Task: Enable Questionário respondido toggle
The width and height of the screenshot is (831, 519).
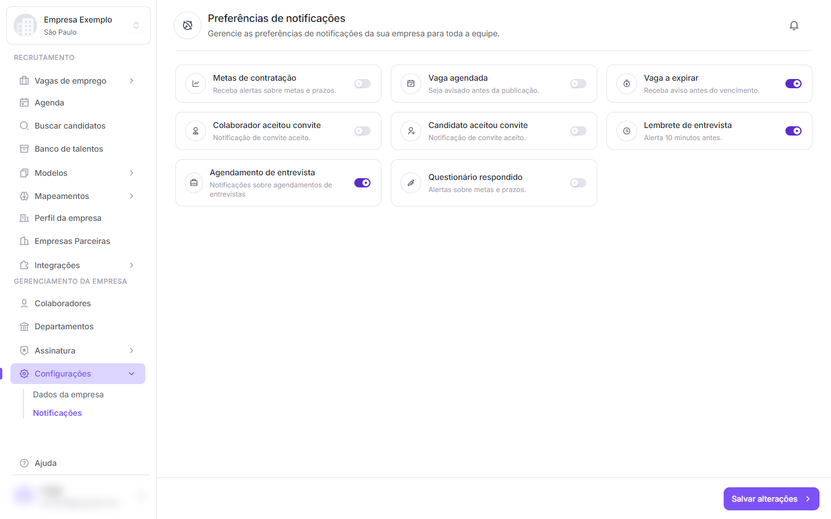Action: pyautogui.click(x=578, y=183)
